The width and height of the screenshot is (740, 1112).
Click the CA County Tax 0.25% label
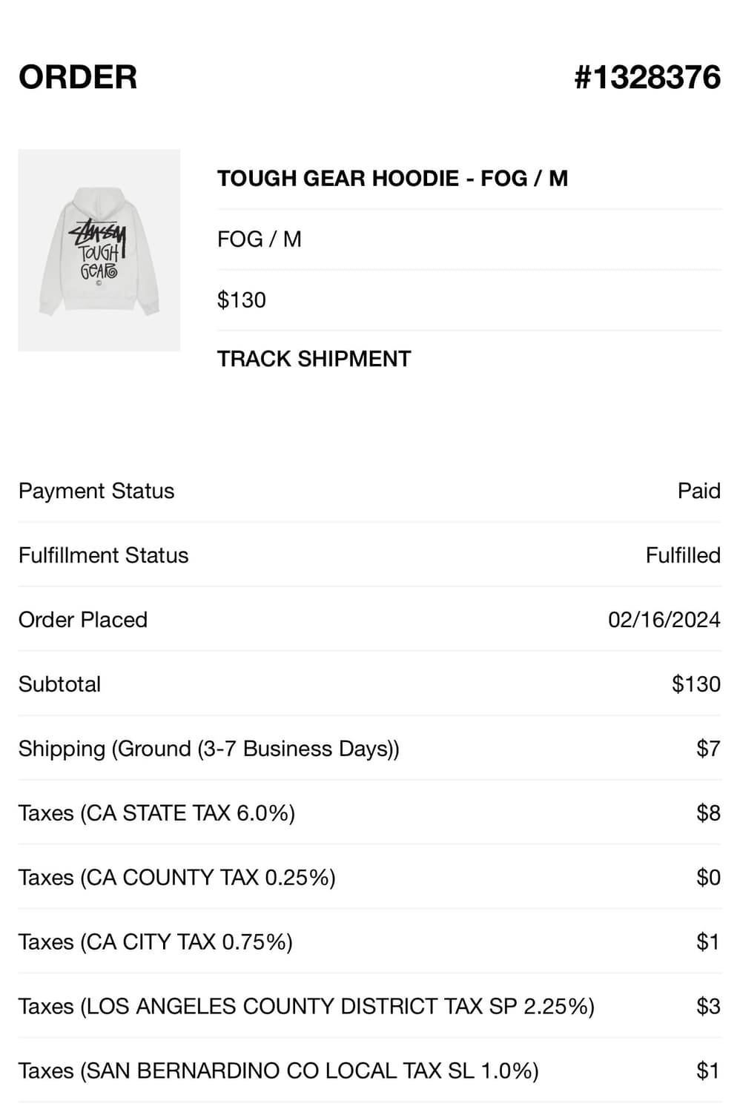point(176,878)
